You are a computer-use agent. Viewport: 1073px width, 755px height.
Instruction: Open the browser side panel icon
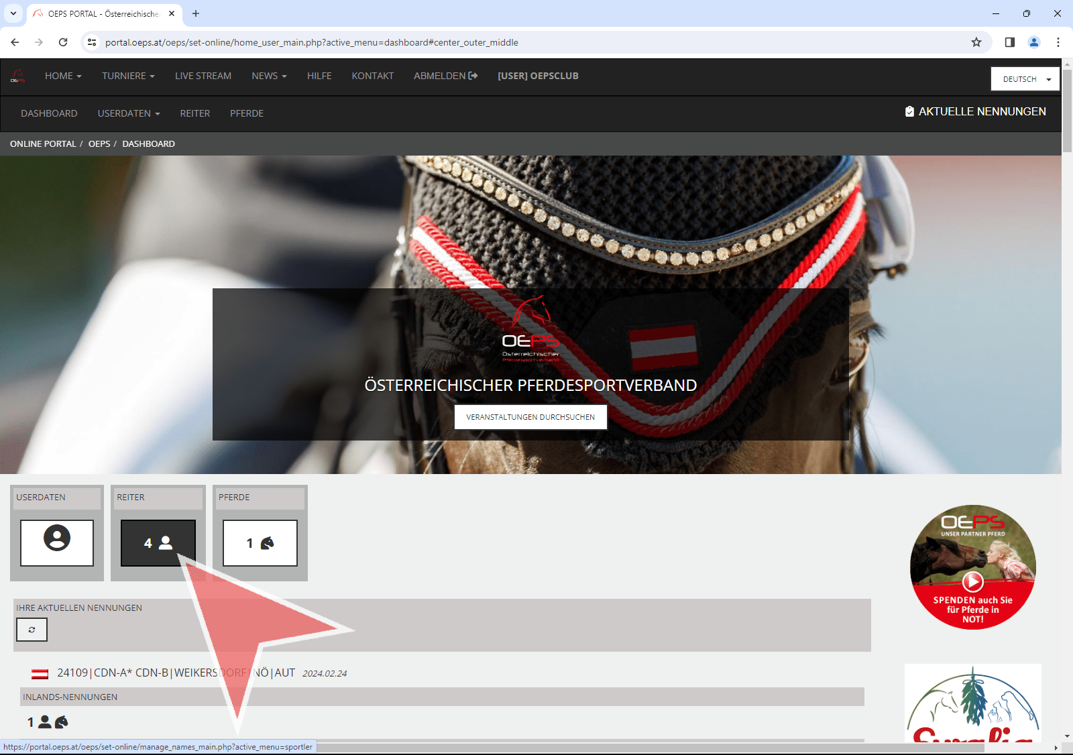(1010, 42)
